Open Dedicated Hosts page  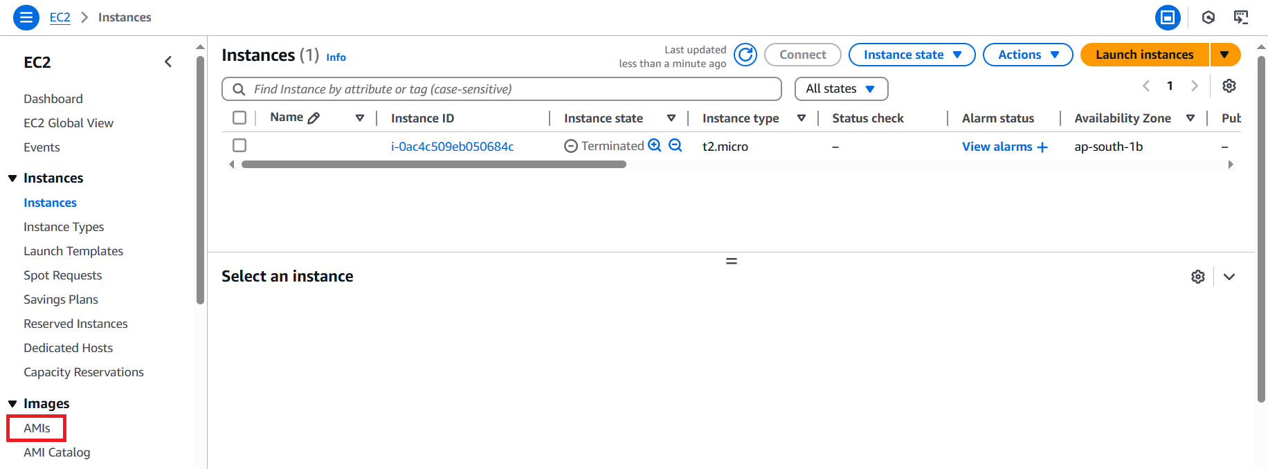68,348
